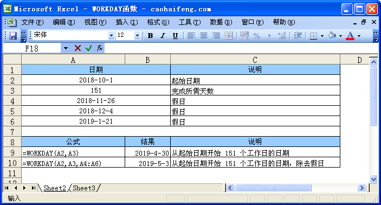Go to previous sheet tab arrow

pos(16,188)
